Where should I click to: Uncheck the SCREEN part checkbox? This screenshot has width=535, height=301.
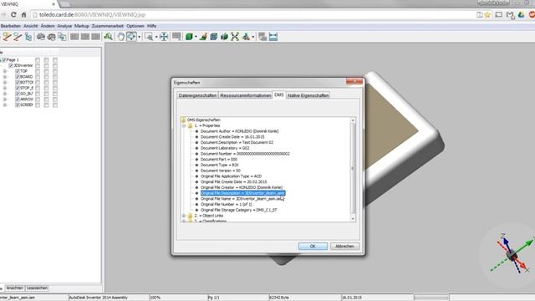(x=18, y=105)
